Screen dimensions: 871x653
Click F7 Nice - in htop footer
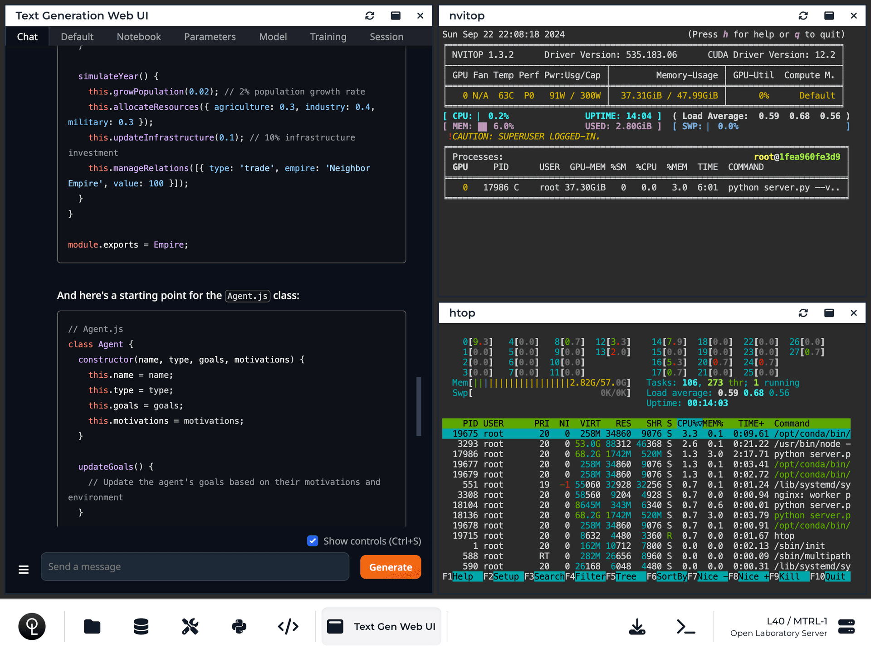coord(707,576)
